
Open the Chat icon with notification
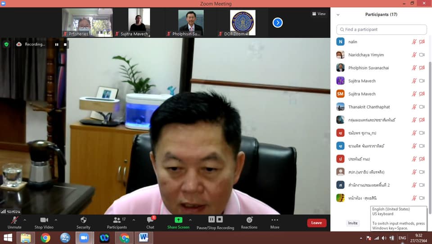point(150,220)
